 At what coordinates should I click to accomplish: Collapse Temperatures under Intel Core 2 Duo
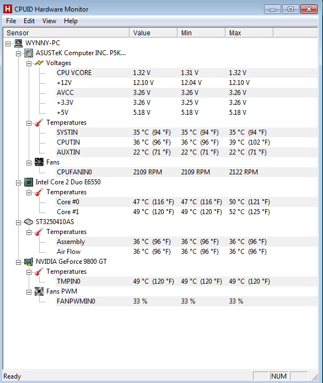coord(29,193)
